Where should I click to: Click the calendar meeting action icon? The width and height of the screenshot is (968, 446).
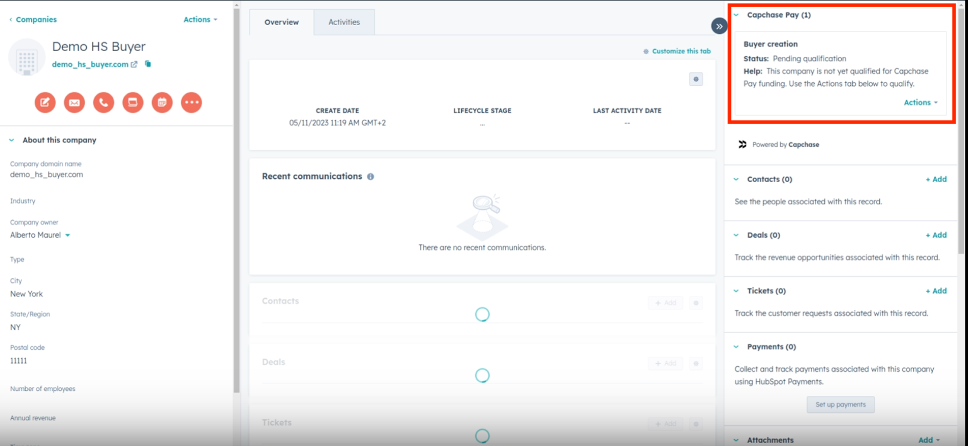coord(162,102)
